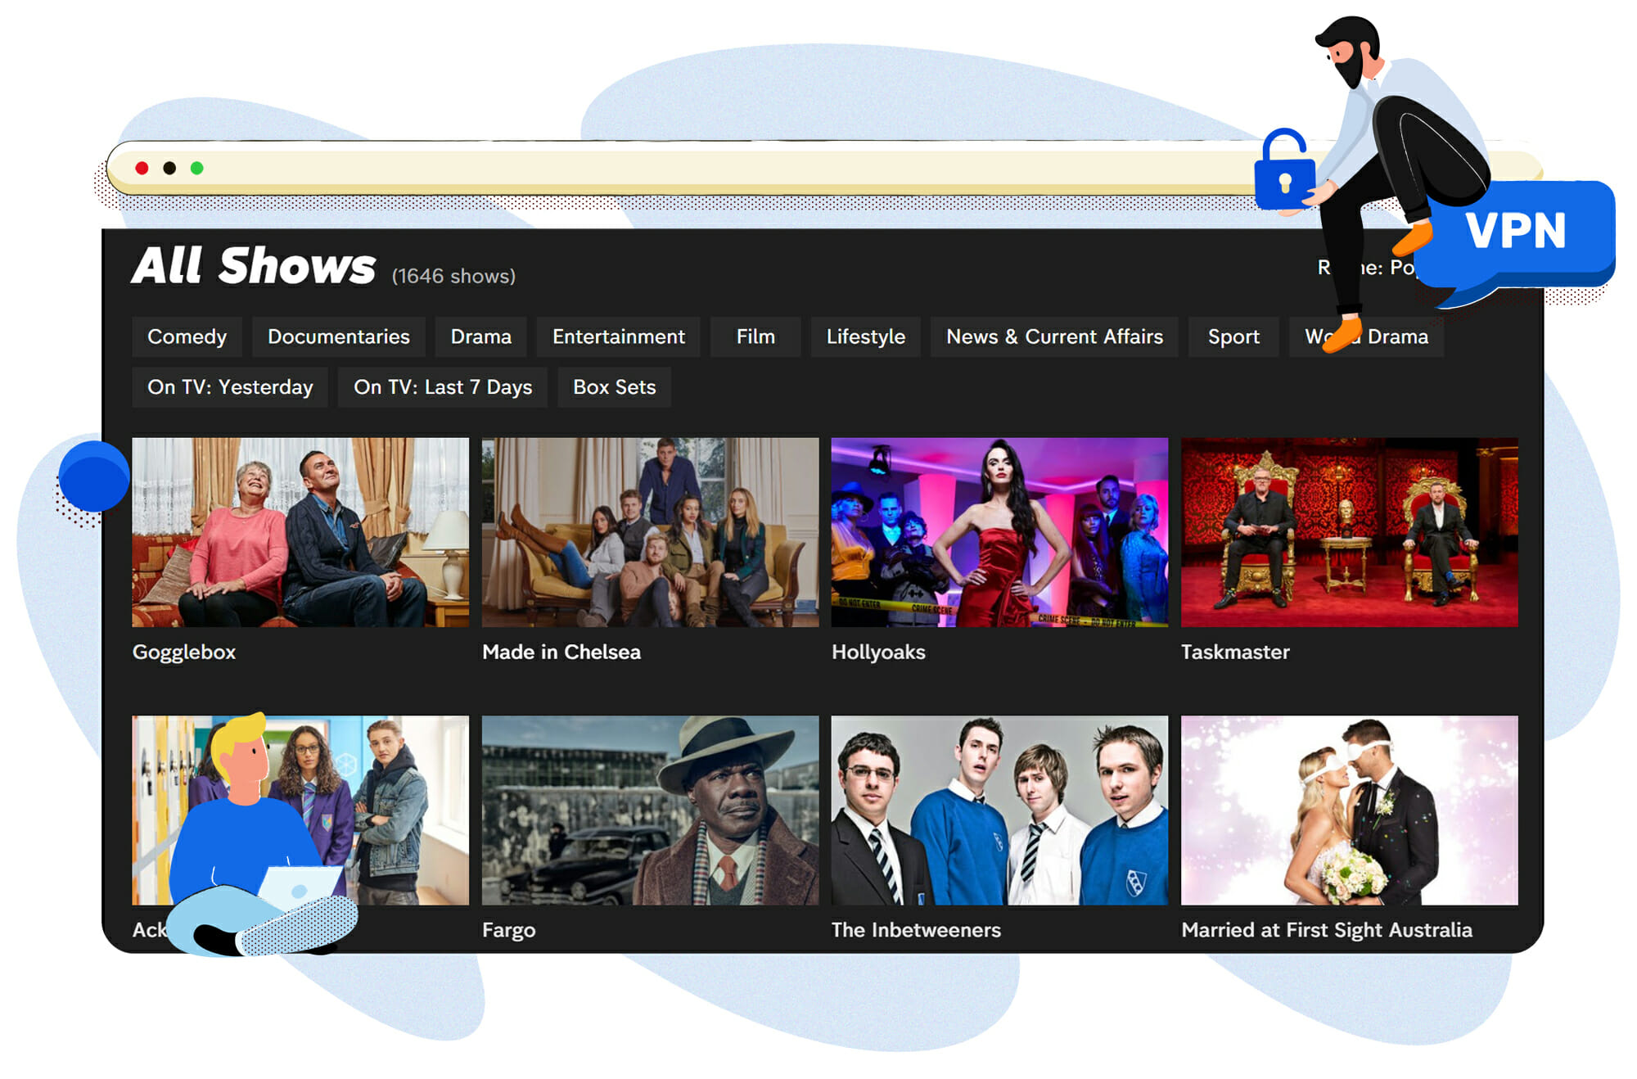Open the Gogglebox thumbnail
The image size is (1637, 1079).
pyautogui.click(x=300, y=532)
